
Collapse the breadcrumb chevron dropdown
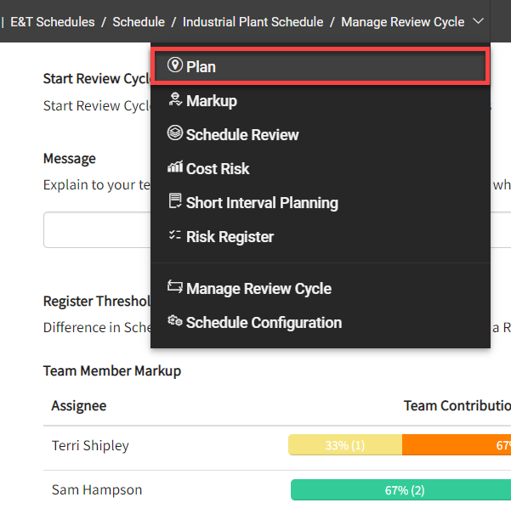click(480, 21)
